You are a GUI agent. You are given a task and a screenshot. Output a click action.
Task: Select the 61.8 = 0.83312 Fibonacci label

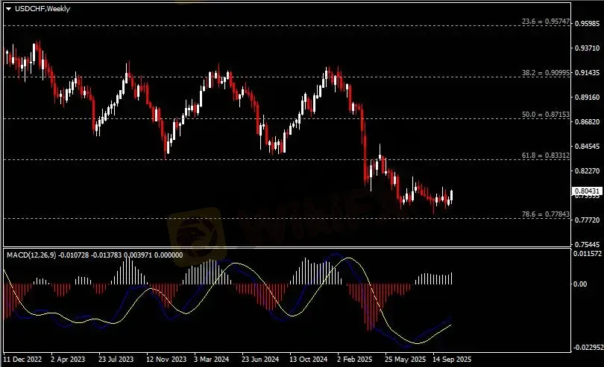(x=545, y=156)
